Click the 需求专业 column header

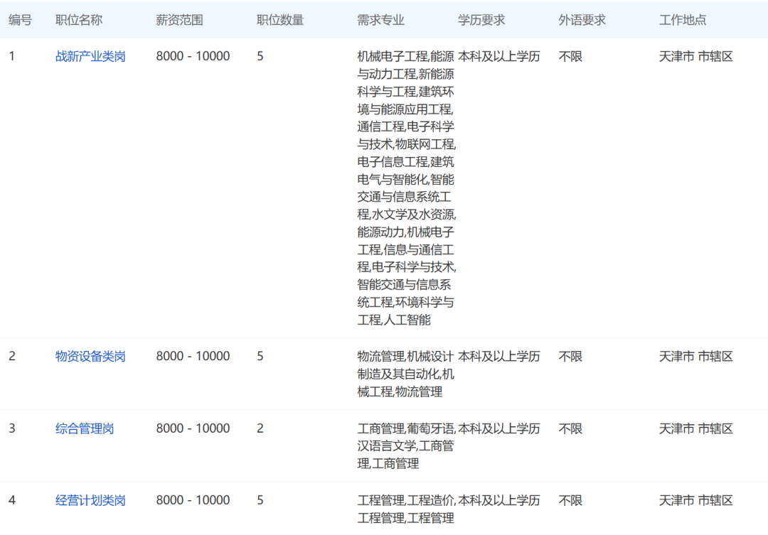tap(380, 20)
